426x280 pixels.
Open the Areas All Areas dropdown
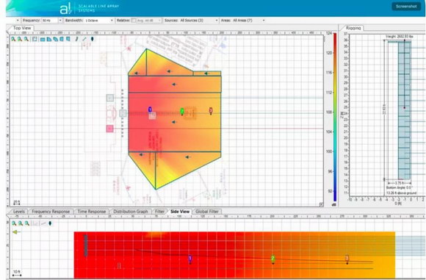(248, 21)
